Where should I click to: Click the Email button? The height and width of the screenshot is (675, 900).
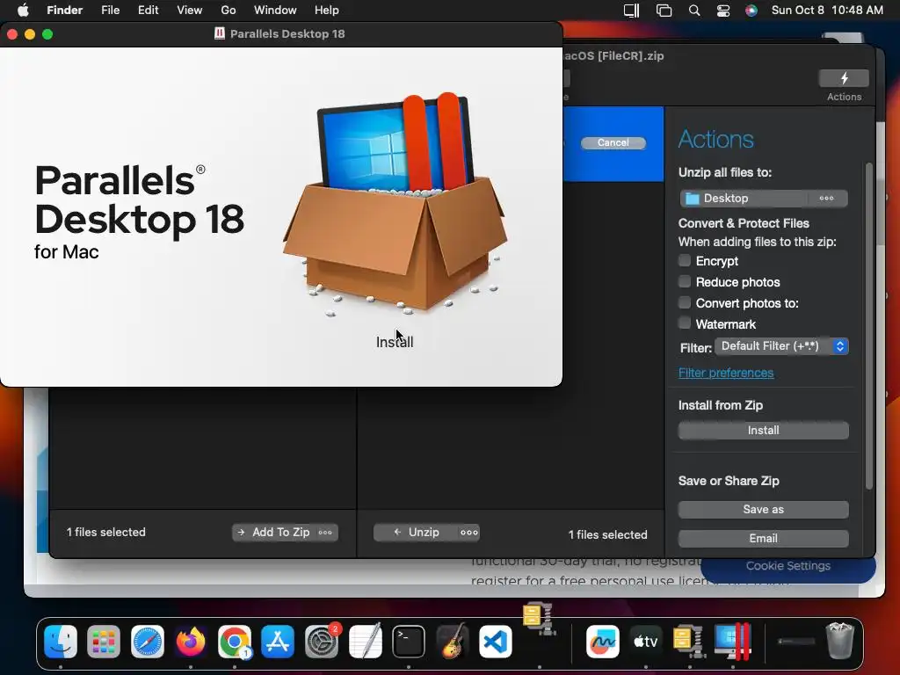pos(764,539)
